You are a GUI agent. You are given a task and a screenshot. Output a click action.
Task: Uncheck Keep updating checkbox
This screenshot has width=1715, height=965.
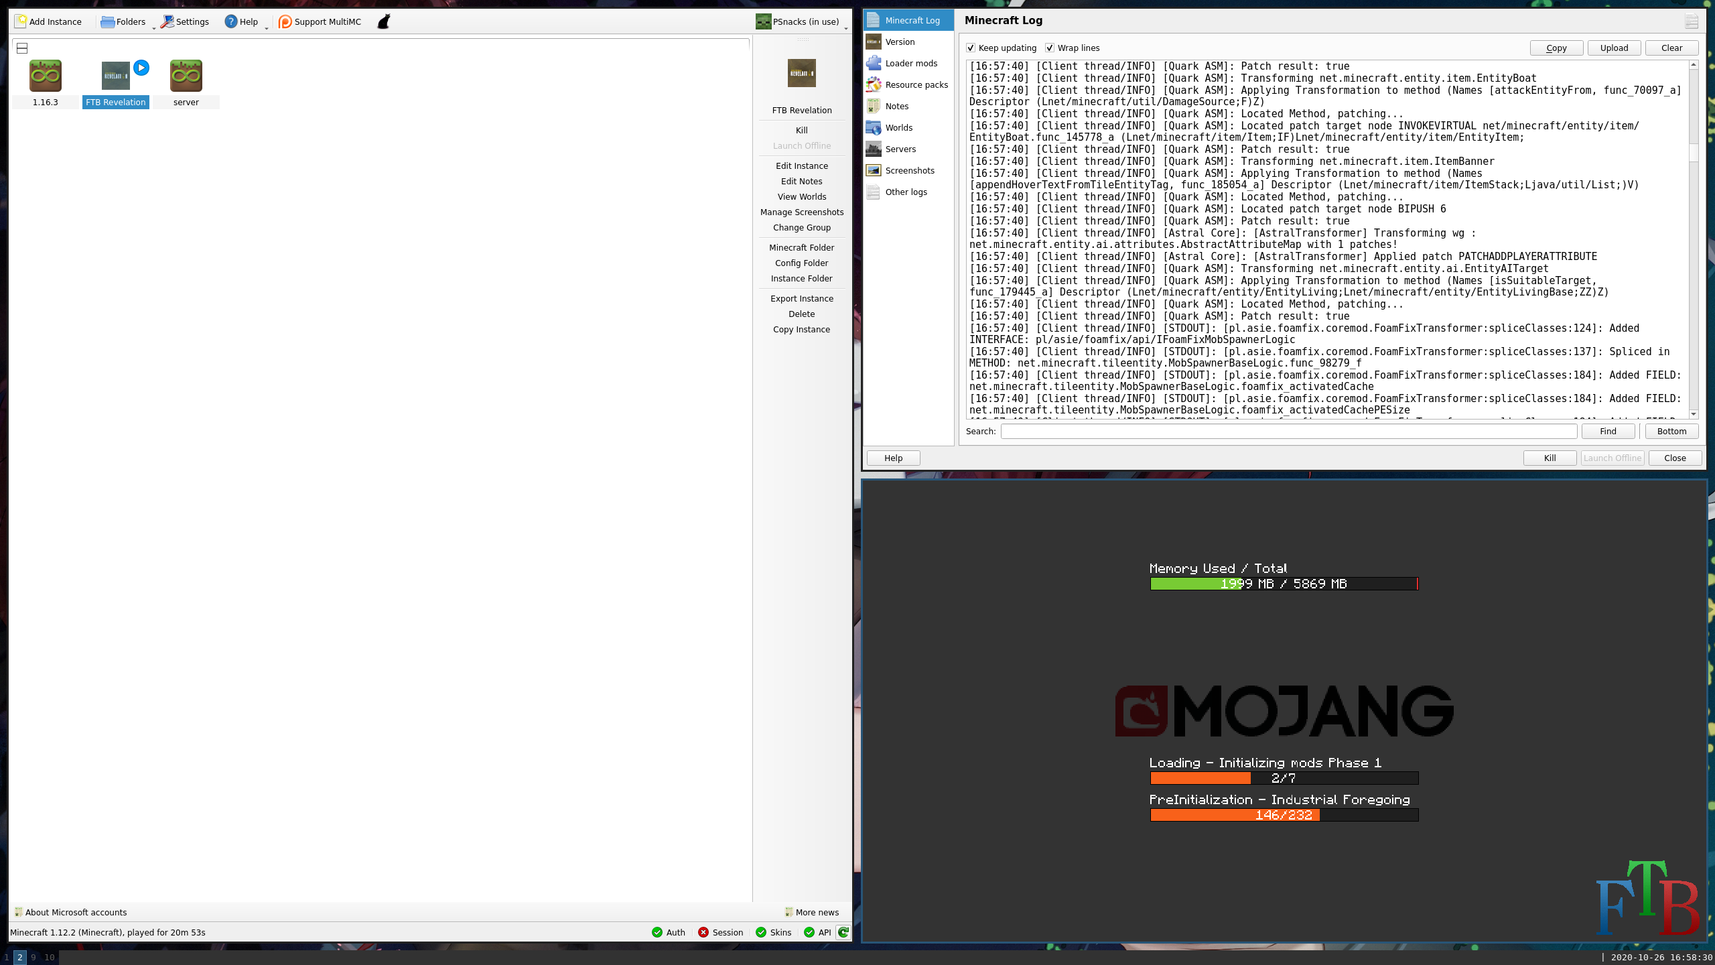pos(971,48)
